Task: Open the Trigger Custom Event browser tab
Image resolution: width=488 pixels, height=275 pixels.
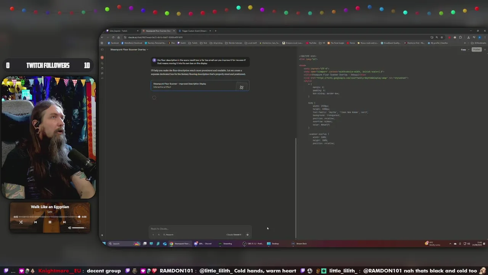Action: pyautogui.click(x=194, y=31)
